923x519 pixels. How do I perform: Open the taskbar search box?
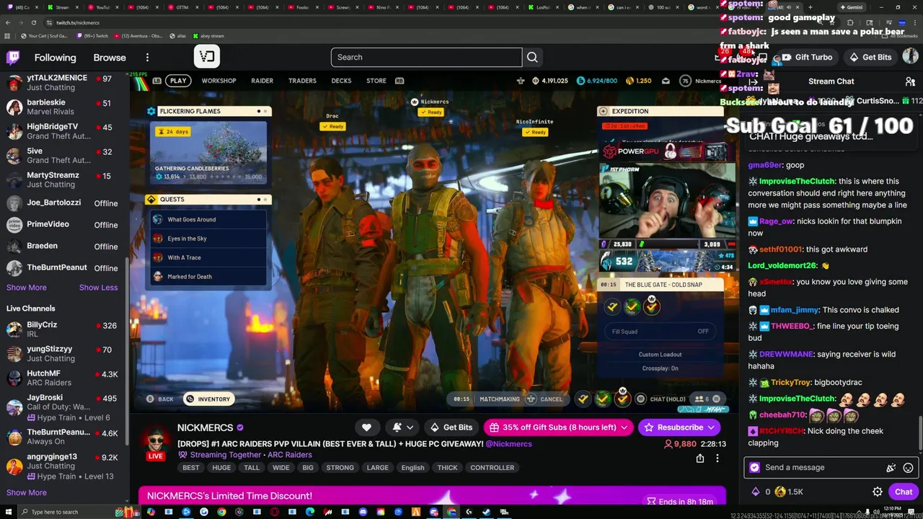coord(69,512)
